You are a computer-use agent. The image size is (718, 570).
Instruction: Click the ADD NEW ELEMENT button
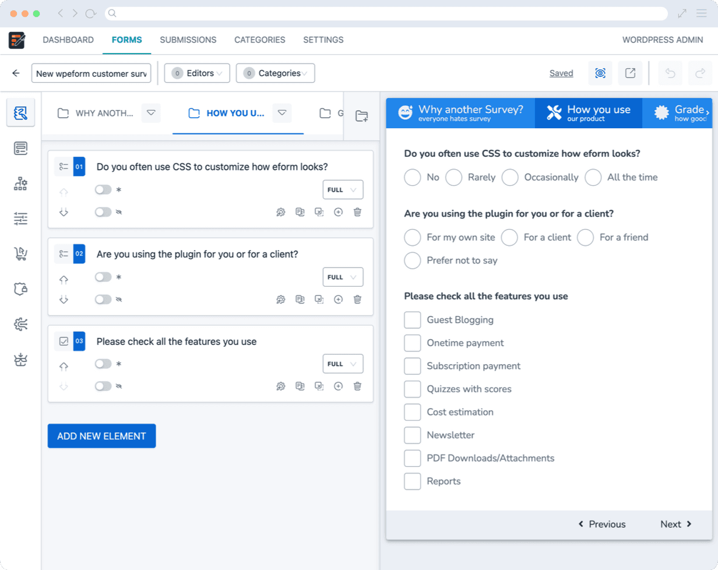click(101, 435)
